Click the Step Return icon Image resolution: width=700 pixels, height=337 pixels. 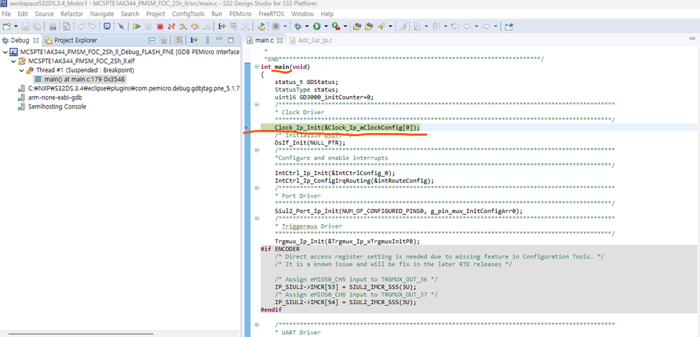207,27
